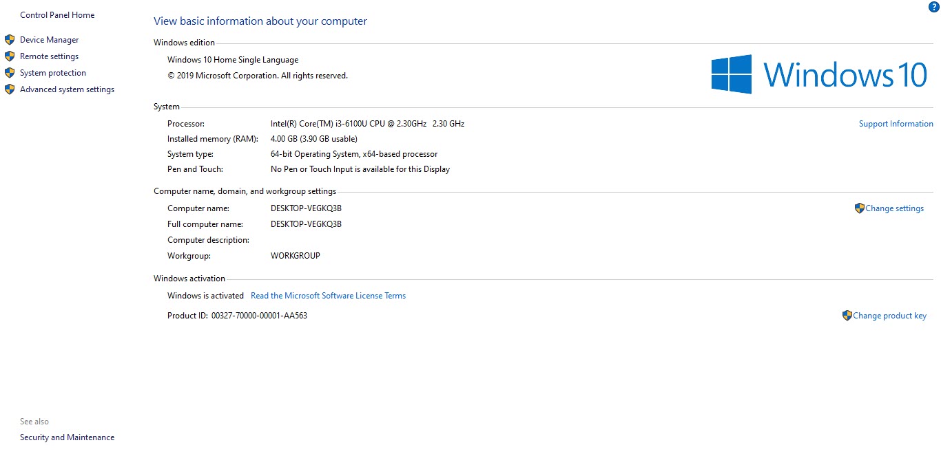Go to Control Panel Home
Screen dimensions: 941x456
[x=57, y=15]
